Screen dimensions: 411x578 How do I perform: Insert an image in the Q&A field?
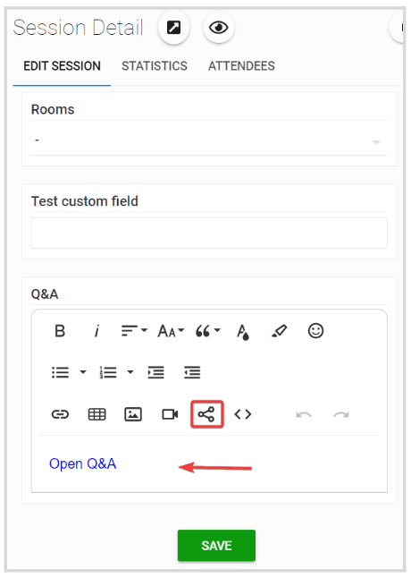133,414
